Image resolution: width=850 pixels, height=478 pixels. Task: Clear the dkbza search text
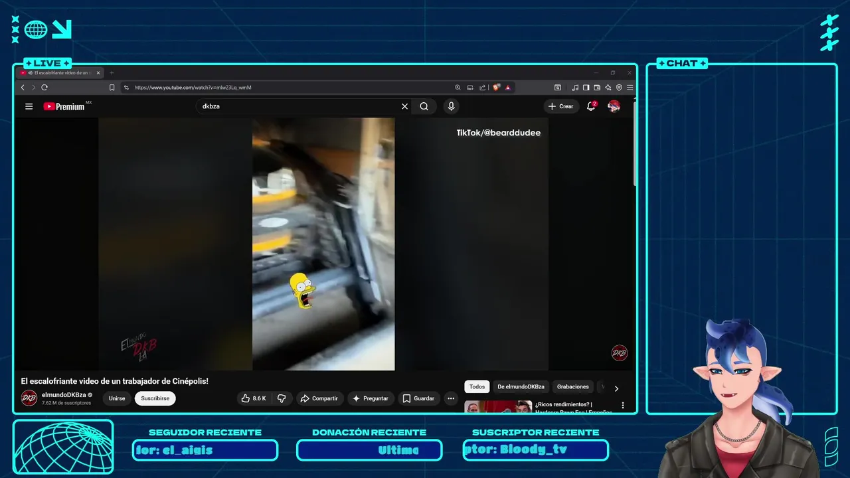pos(404,106)
